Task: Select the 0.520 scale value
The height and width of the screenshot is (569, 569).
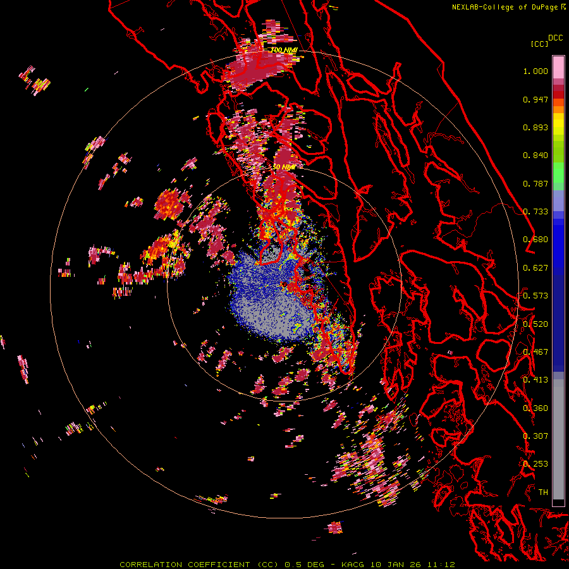Action: click(535, 324)
